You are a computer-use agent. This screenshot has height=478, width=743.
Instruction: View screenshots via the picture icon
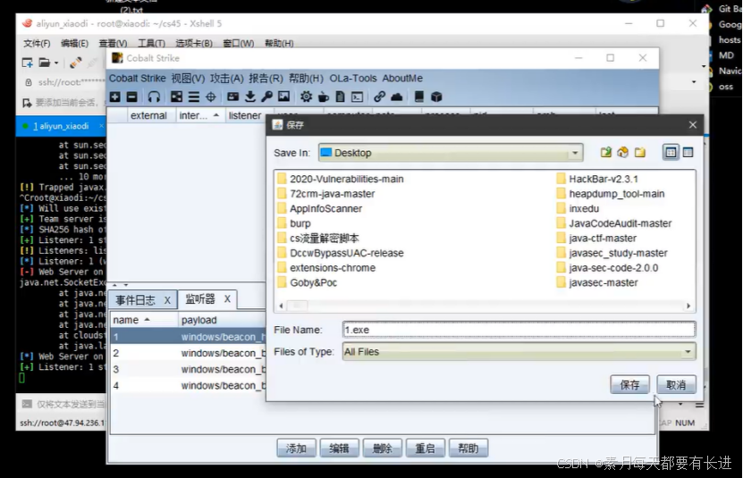283,96
